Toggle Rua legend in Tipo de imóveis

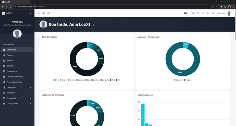(x=112, y=80)
